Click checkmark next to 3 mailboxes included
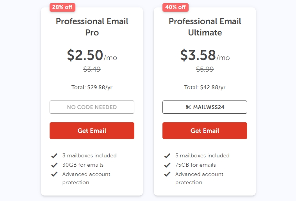 pos(54,155)
